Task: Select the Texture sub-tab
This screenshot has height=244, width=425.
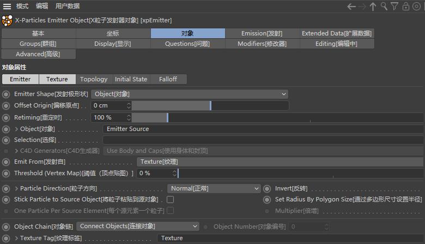Action: (57, 79)
